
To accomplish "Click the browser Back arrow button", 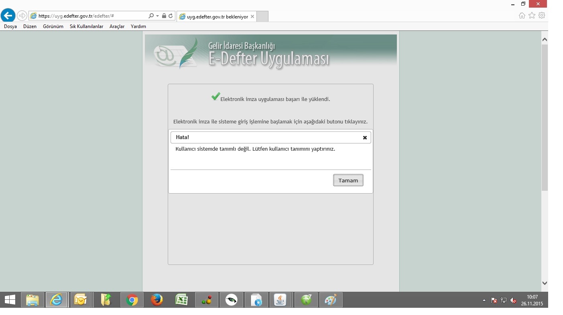I will [8, 16].
